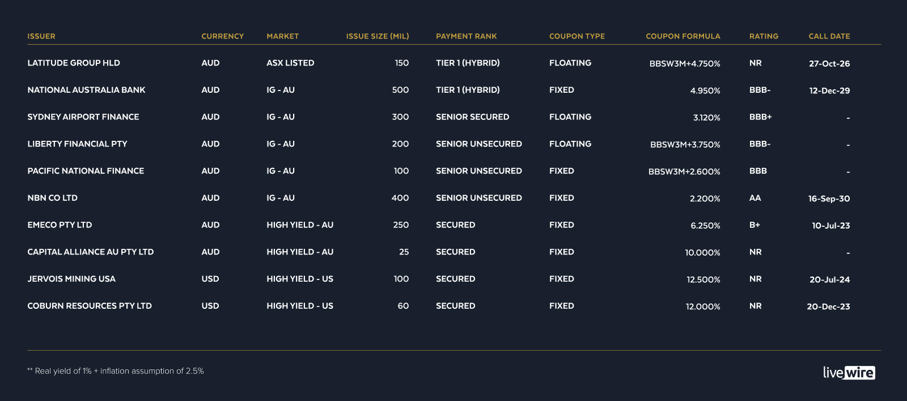Click the CALL DATE column header
Image resolution: width=907 pixels, height=401 pixels.
click(829, 36)
